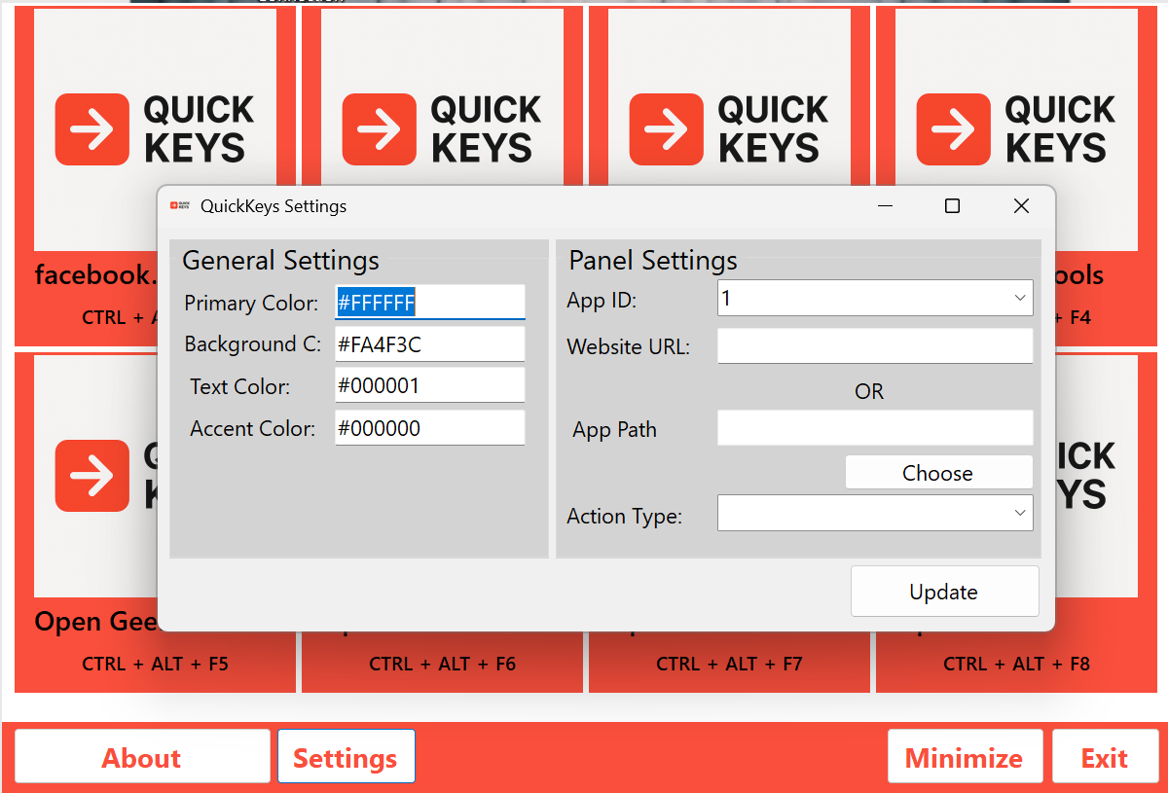Screen dimensions: 1168x793
Task: Click the second panel's QuickKeys arrow logo
Action: pyautogui.click(x=380, y=129)
